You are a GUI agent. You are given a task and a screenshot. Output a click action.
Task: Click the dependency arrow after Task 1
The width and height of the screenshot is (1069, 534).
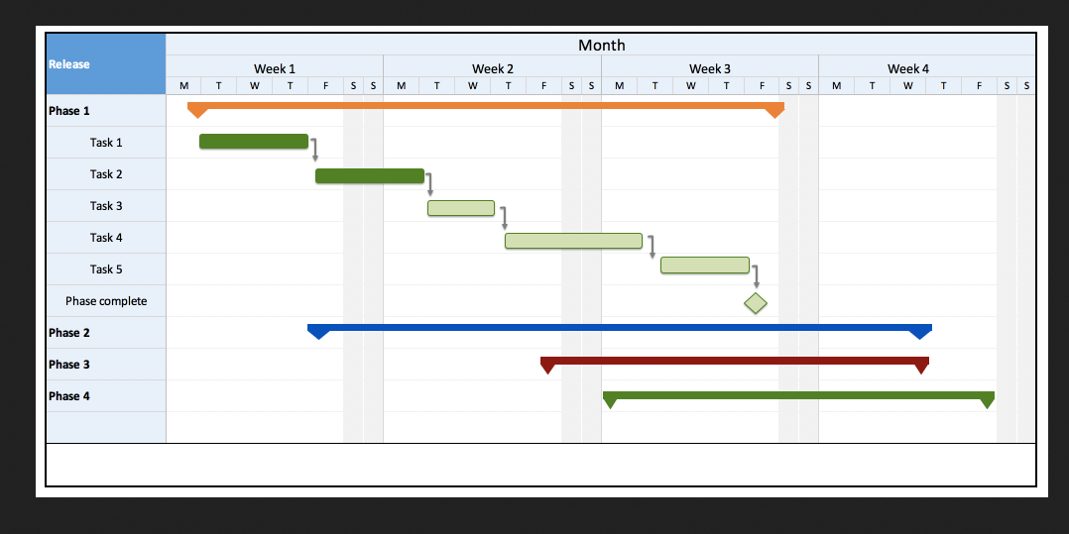coord(314,150)
